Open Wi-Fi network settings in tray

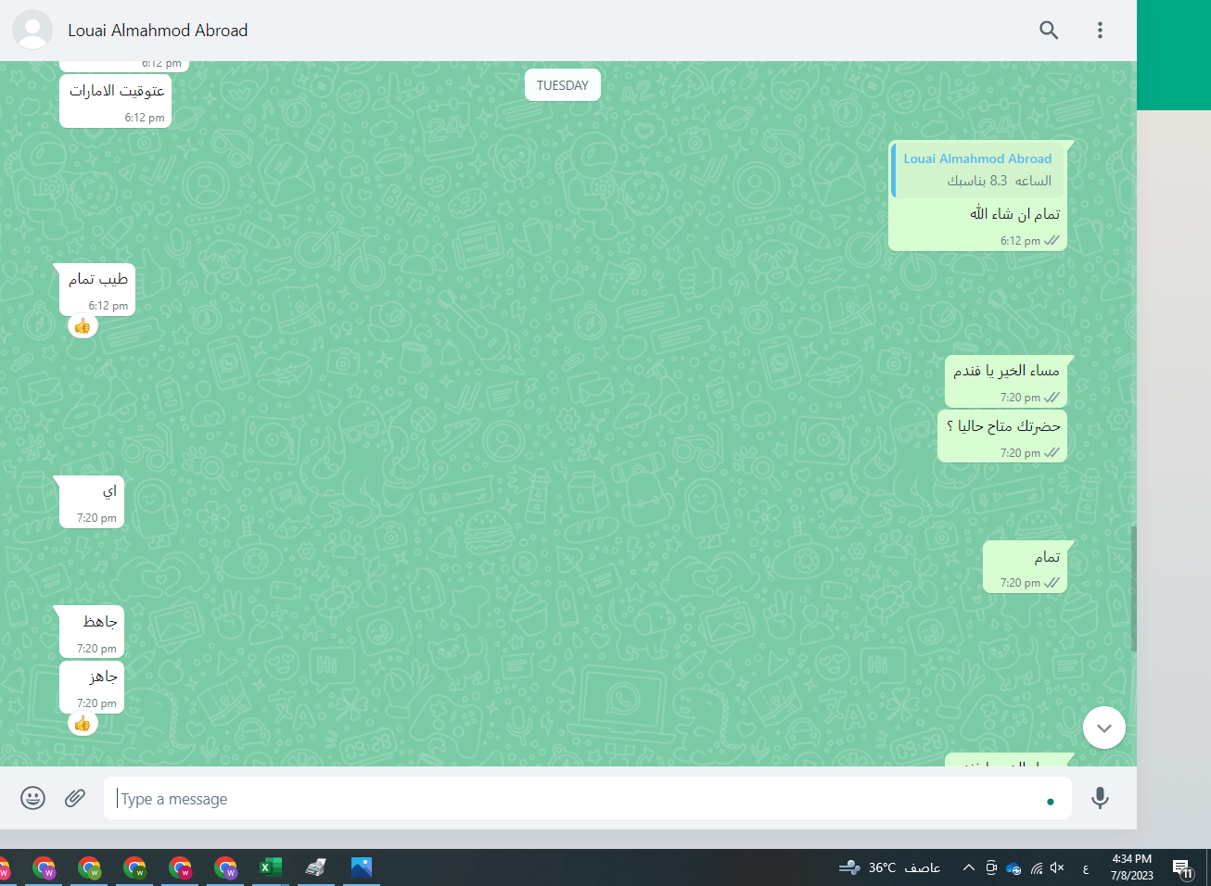point(1036,868)
